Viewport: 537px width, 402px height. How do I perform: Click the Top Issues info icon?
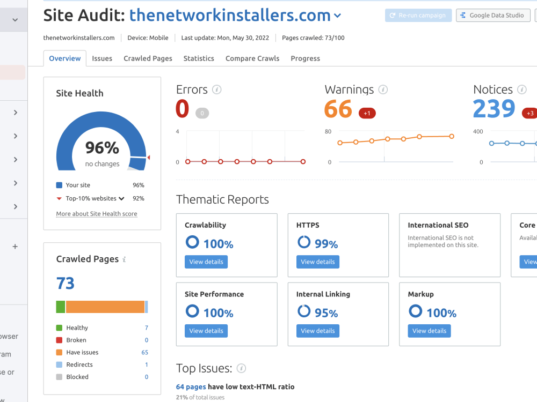(x=241, y=368)
